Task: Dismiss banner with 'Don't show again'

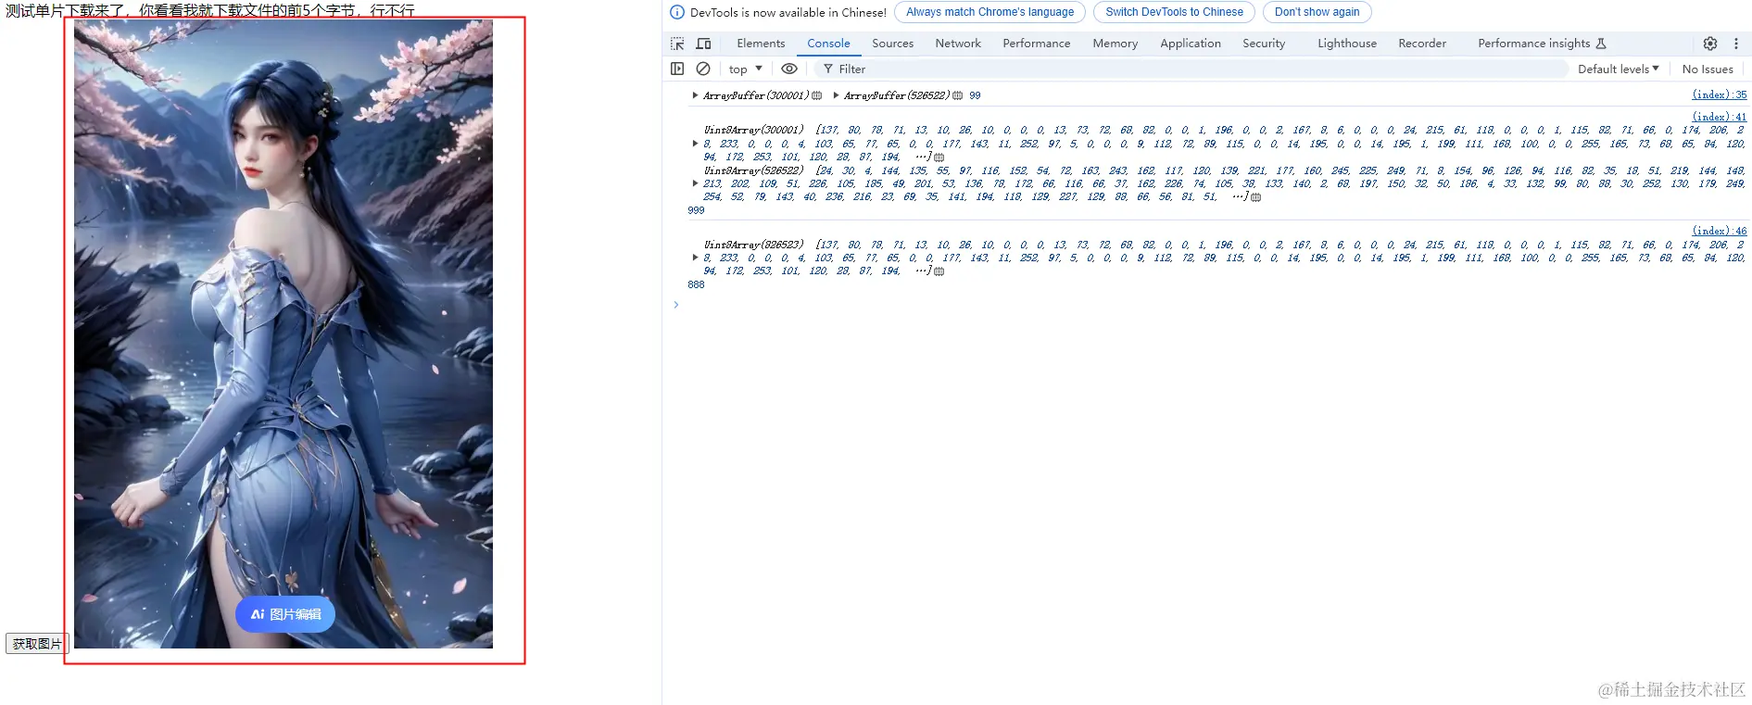Action: [1317, 12]
